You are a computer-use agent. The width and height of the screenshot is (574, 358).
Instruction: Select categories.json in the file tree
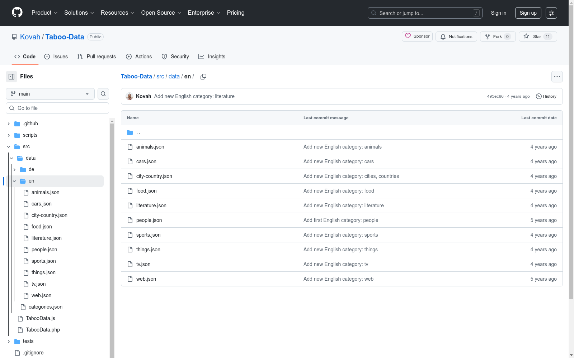click(46, 307)
